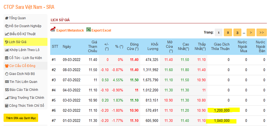Click percent change 1.83%
This screenshot has width=271, height=126.
[118, 100]
